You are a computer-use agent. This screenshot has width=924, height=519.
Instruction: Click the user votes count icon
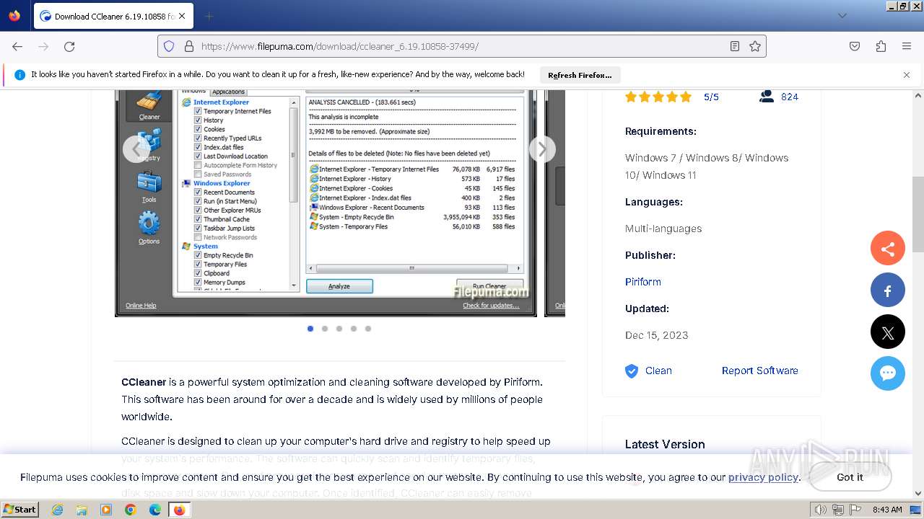[x=767, y=97]
